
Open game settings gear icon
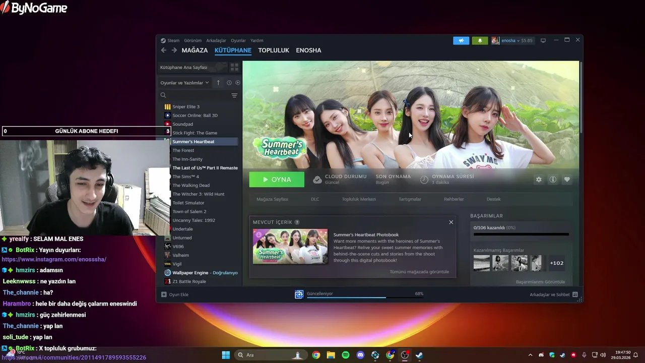[539, 179]
